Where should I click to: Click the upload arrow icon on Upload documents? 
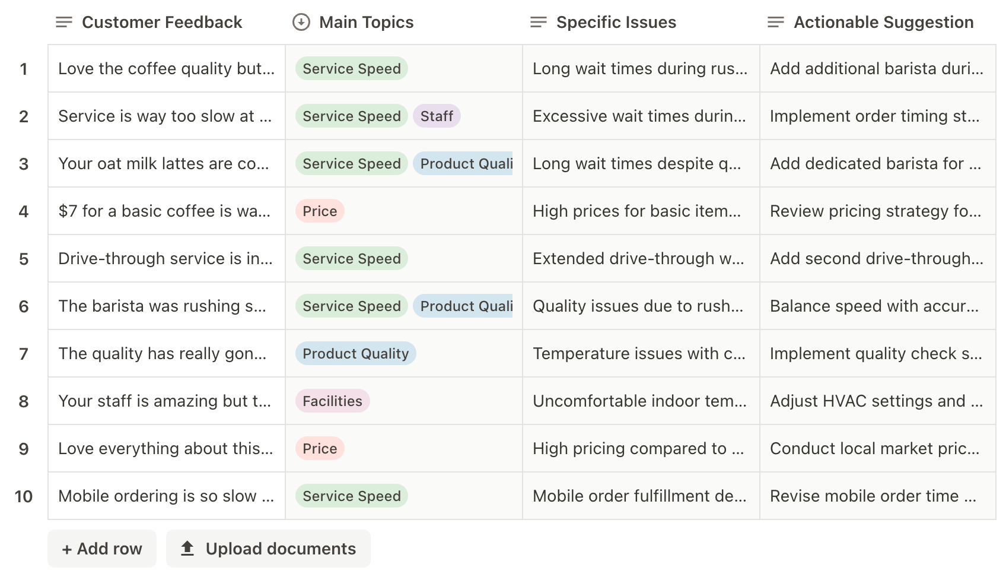[187, 549]
